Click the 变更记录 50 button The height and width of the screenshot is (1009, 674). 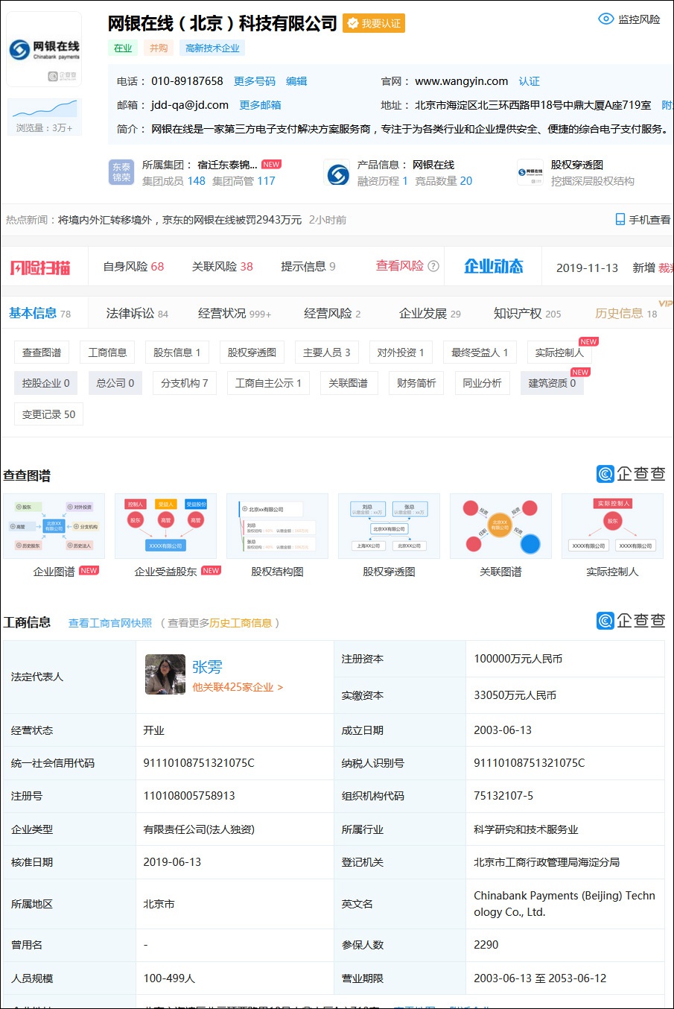point(48,414)
